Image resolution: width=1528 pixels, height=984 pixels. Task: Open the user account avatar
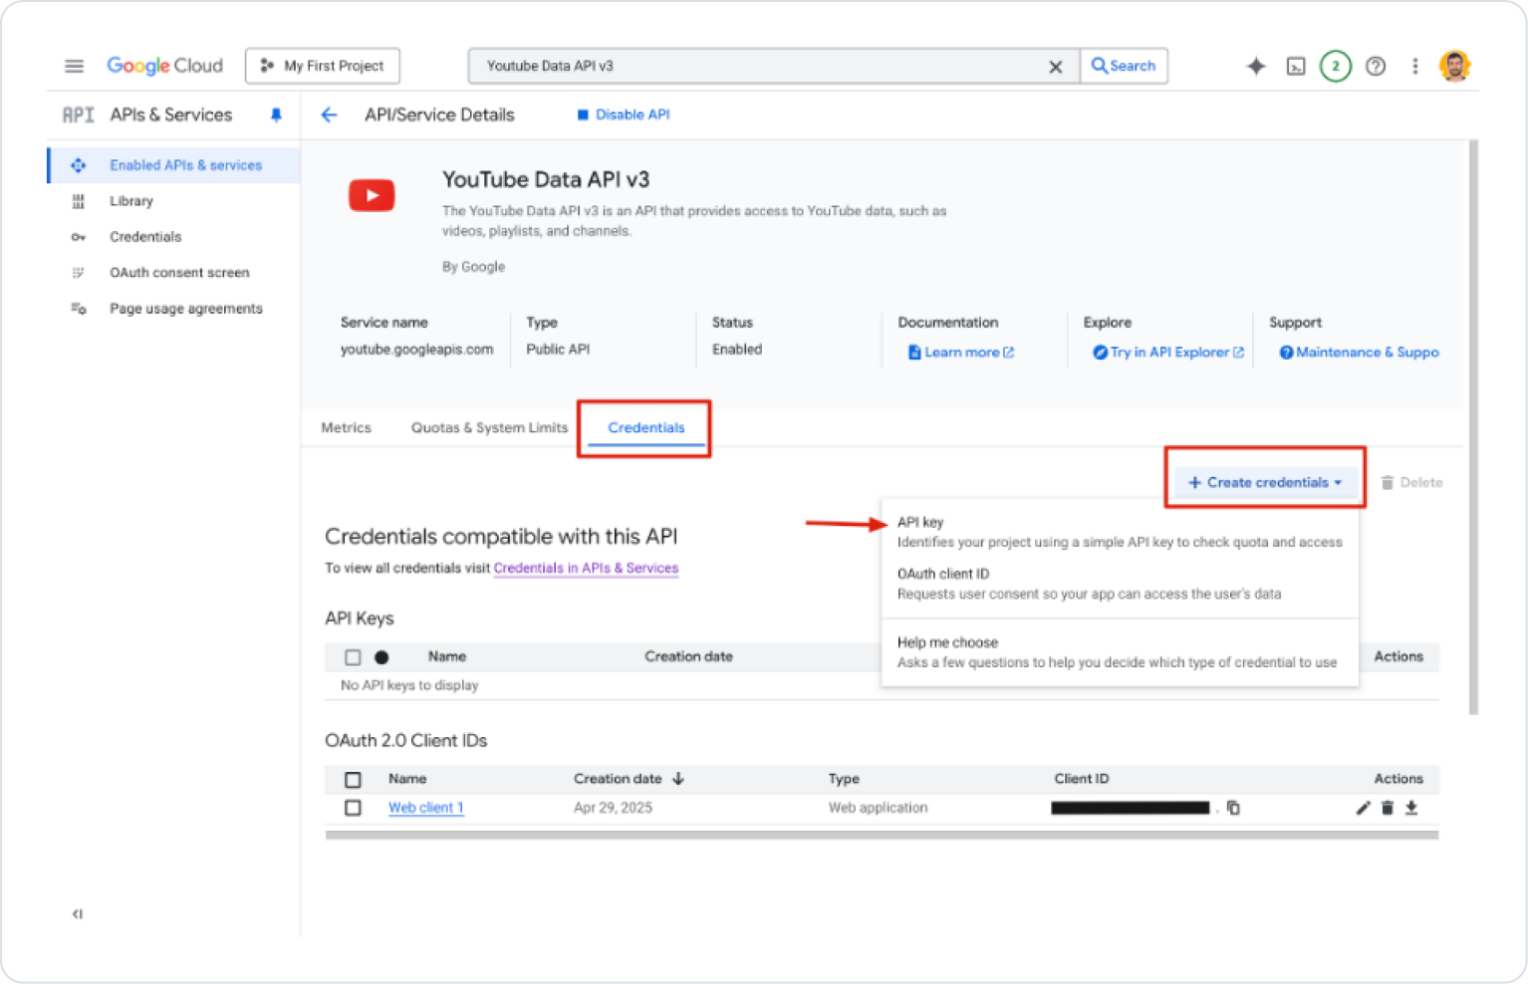[x=1455, y=66]
